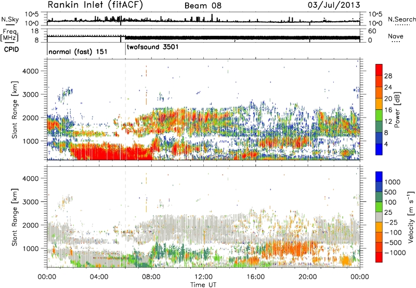Image resolution: width=416 pixels, height=288 pixels.
Task: Click the '1000' tick on Velocity color bar
Action: 393,182
